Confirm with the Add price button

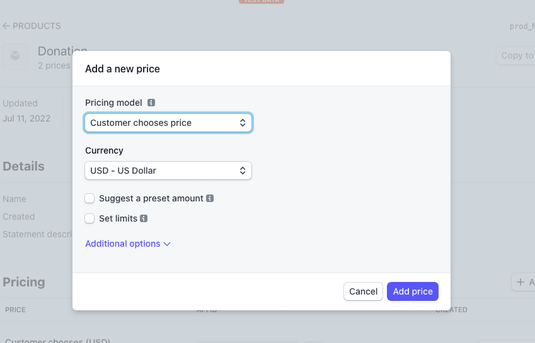tap(413, 291)
